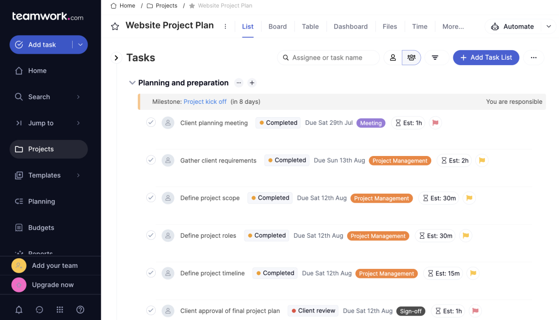Switch to single-assignee view toggle
The height and width of the screenshot is (320, 559).
[392, 57]
